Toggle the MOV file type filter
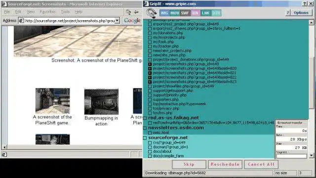The width and height of the screenshot is (316, 178). pyautogui.click(x=174, y=13)
